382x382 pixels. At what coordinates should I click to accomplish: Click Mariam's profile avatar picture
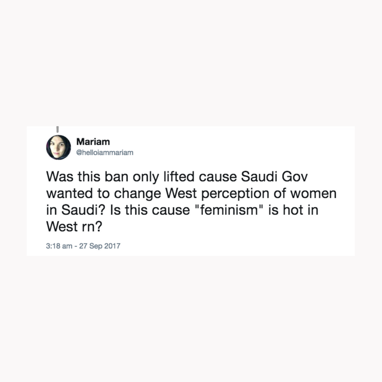click(x=58, y=147)
